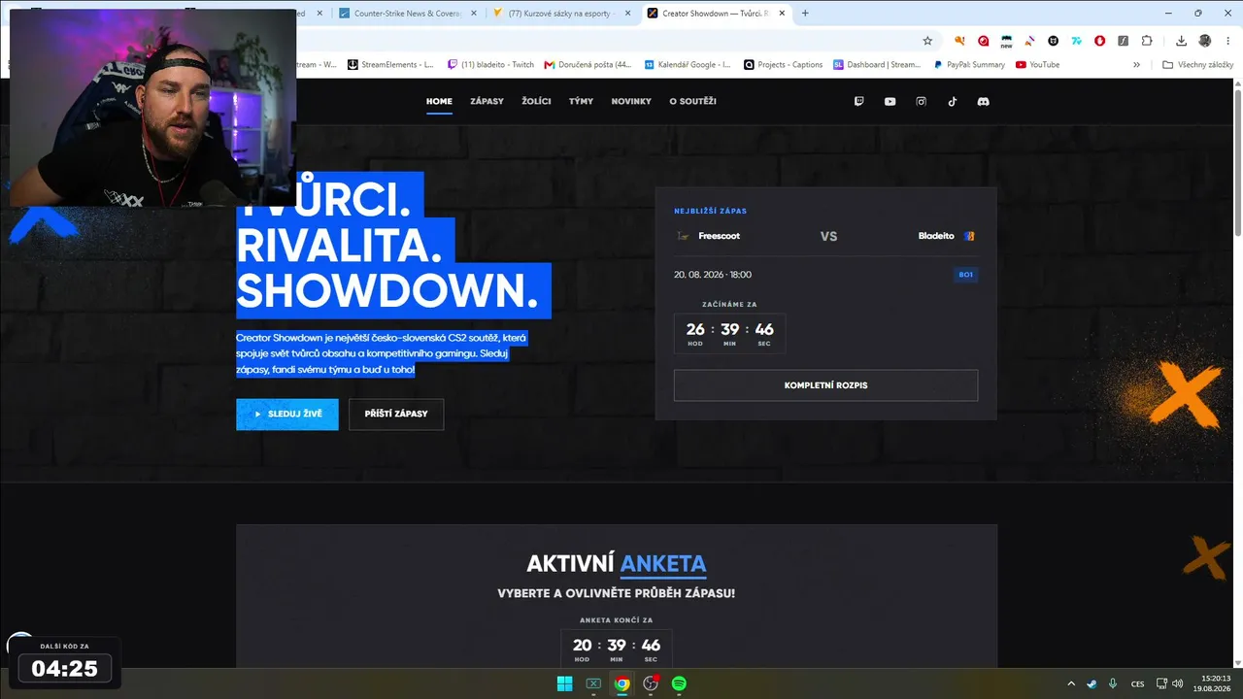Open Doručená pošta Gmail bookmark

point(588,65)
